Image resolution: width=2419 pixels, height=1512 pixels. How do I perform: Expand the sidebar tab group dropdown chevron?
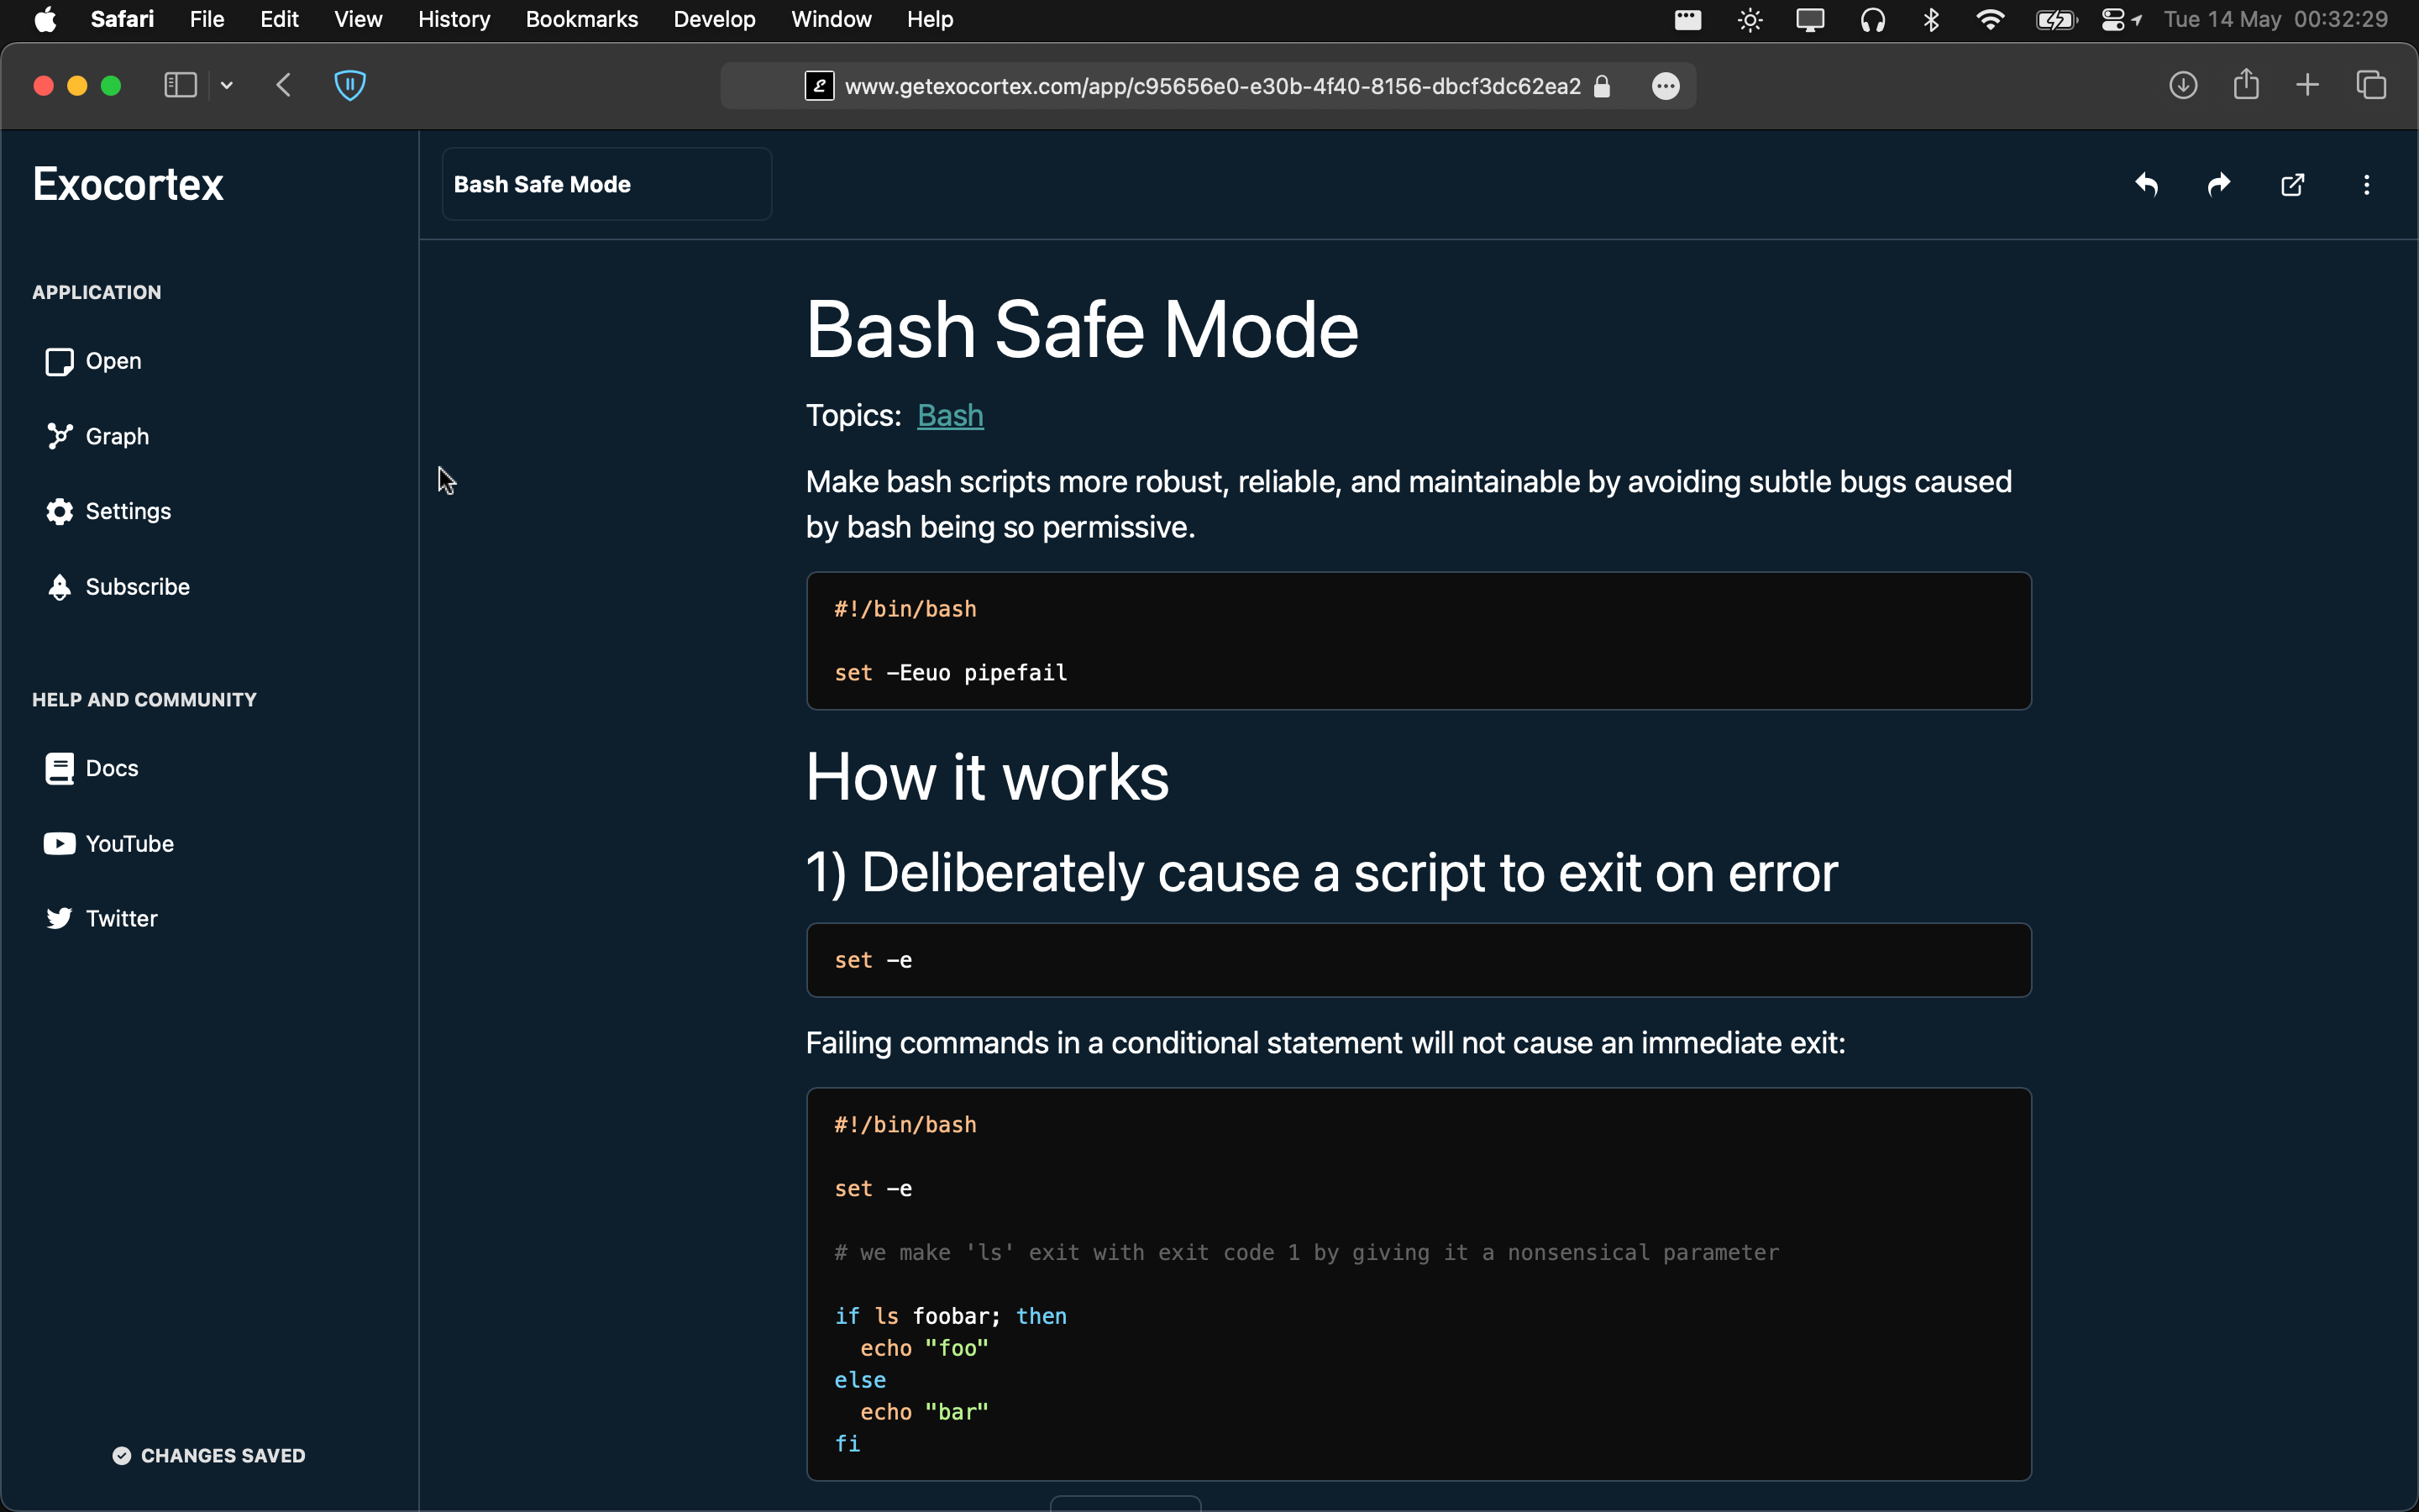(x=227, y=85)
